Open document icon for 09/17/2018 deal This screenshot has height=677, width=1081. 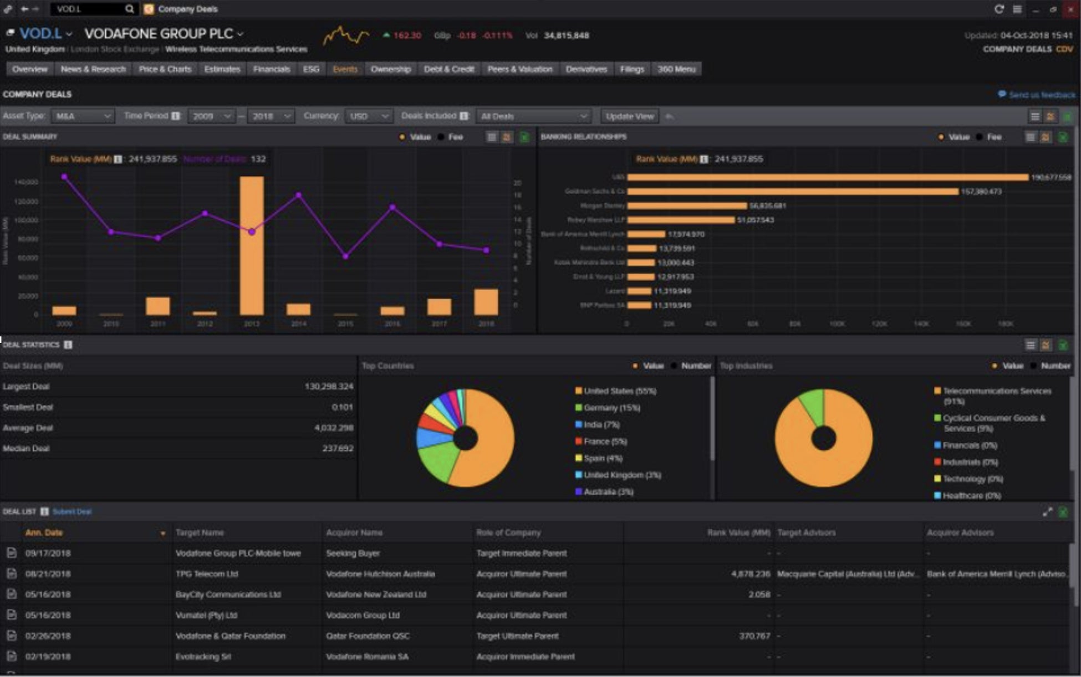(11, 553)
